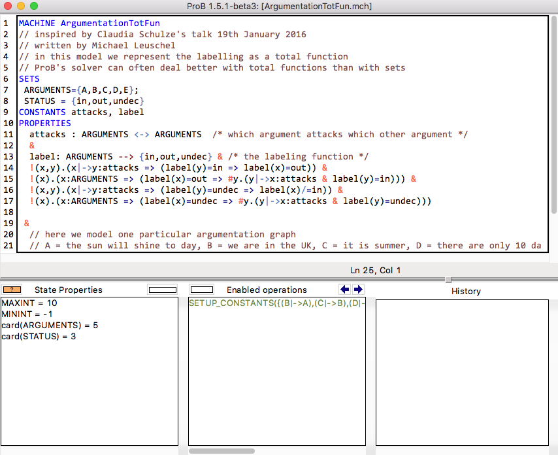Click inside the empty History list
Viewport: 558px width, 455px height.
[461, 371]
